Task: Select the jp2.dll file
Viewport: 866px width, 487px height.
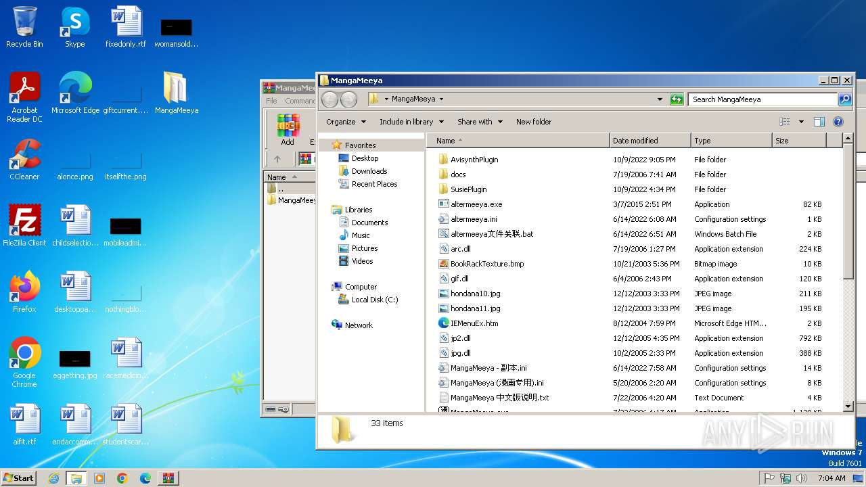Action: pyautogui.click(x=461, y=338)
